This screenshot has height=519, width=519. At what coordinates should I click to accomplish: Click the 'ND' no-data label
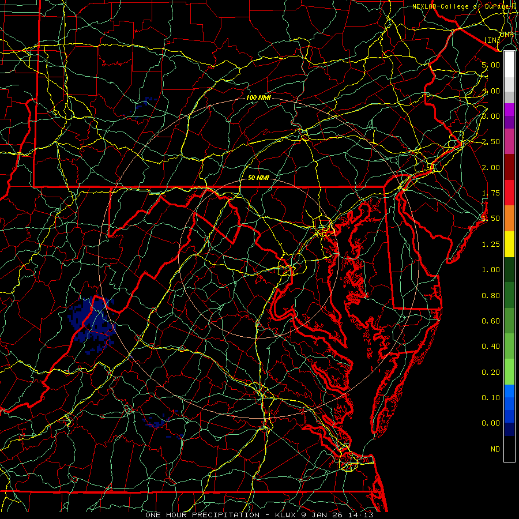[495, 449]
